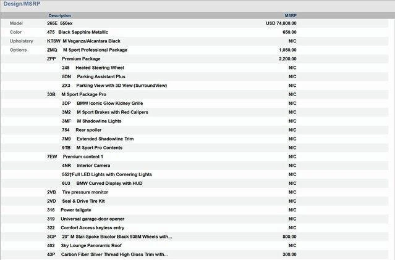395x260 pixels.
Task: Select the Model row label
Action: tap(16, 23)
